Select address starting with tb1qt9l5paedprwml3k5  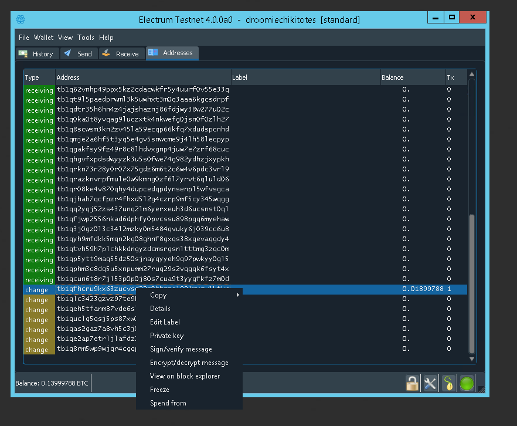point(143,99)
